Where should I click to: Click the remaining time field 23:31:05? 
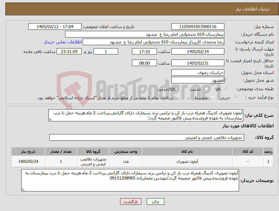tap(69, 52)
